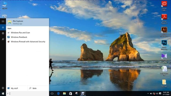Open File Explorer from the taskbar
The image size is (171, 96).
(64, 94)
